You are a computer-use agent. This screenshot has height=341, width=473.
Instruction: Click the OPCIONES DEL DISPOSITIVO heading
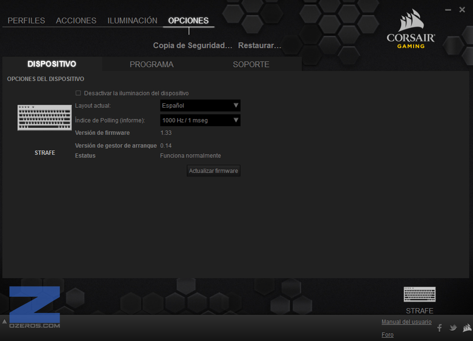46,79
